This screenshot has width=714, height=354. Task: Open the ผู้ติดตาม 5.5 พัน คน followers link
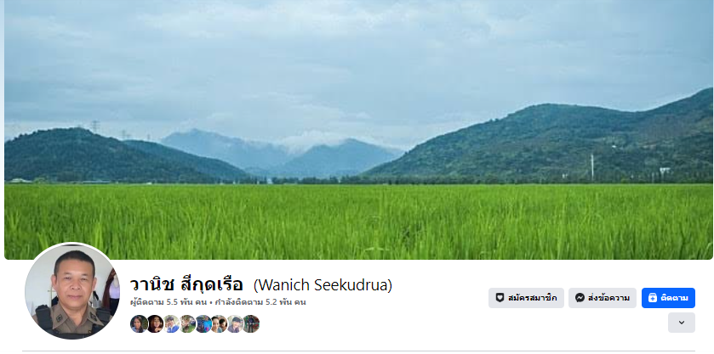(x=168, y=302)
